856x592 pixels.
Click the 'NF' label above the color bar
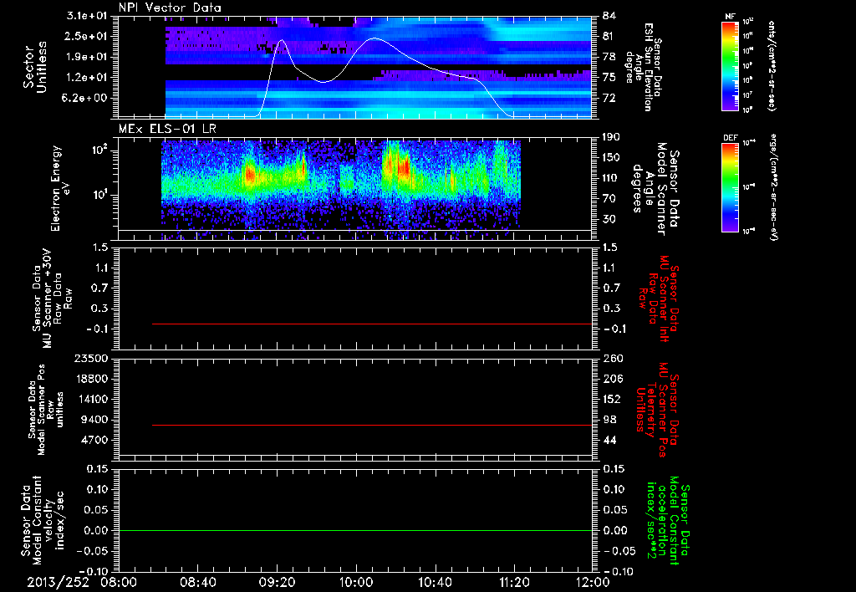click(x=730, y=17)
